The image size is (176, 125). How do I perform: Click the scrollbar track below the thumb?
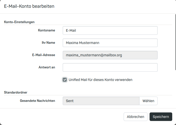(x=175, y=89)
